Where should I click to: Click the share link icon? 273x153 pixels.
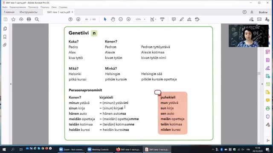[251, 19]
